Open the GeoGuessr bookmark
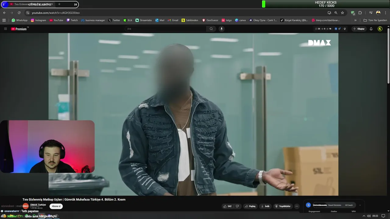 (x=210, y=20)
